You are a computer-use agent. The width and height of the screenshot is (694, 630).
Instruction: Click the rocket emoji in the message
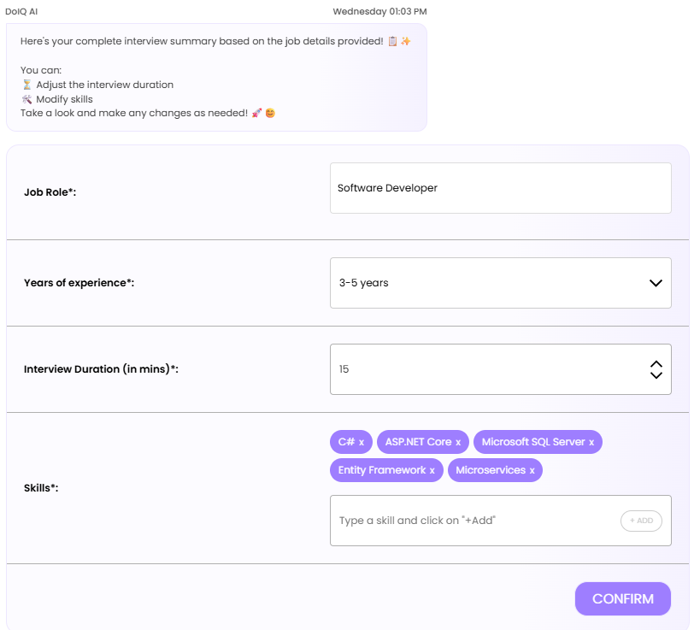pyautogui.click(x=256, y=113)
